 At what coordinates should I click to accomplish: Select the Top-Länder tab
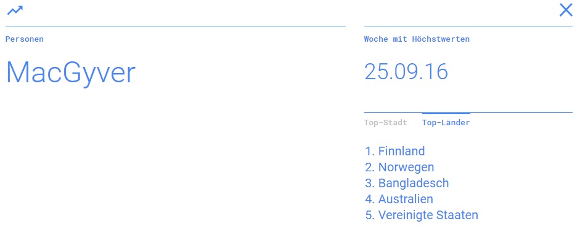(446, 123)
